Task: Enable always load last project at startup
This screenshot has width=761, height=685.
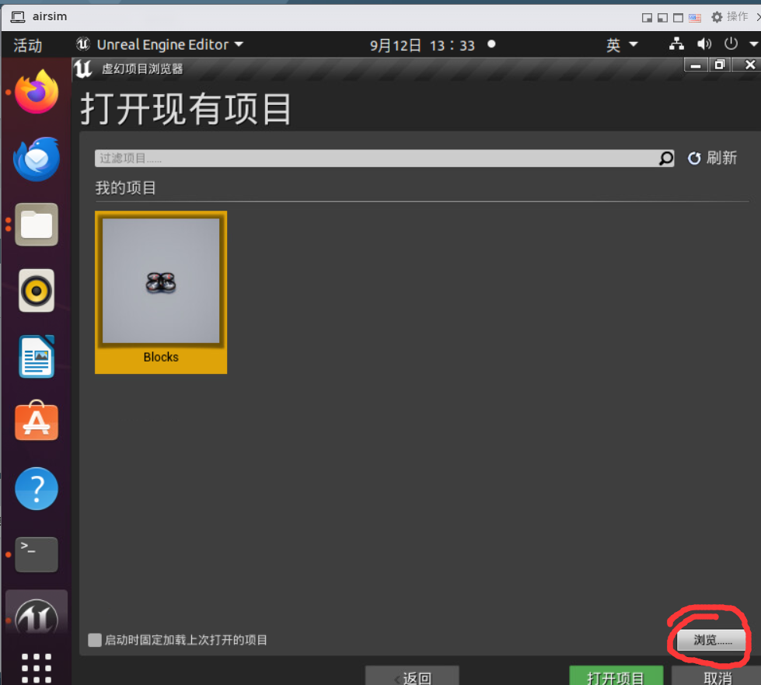Action: 95,640
